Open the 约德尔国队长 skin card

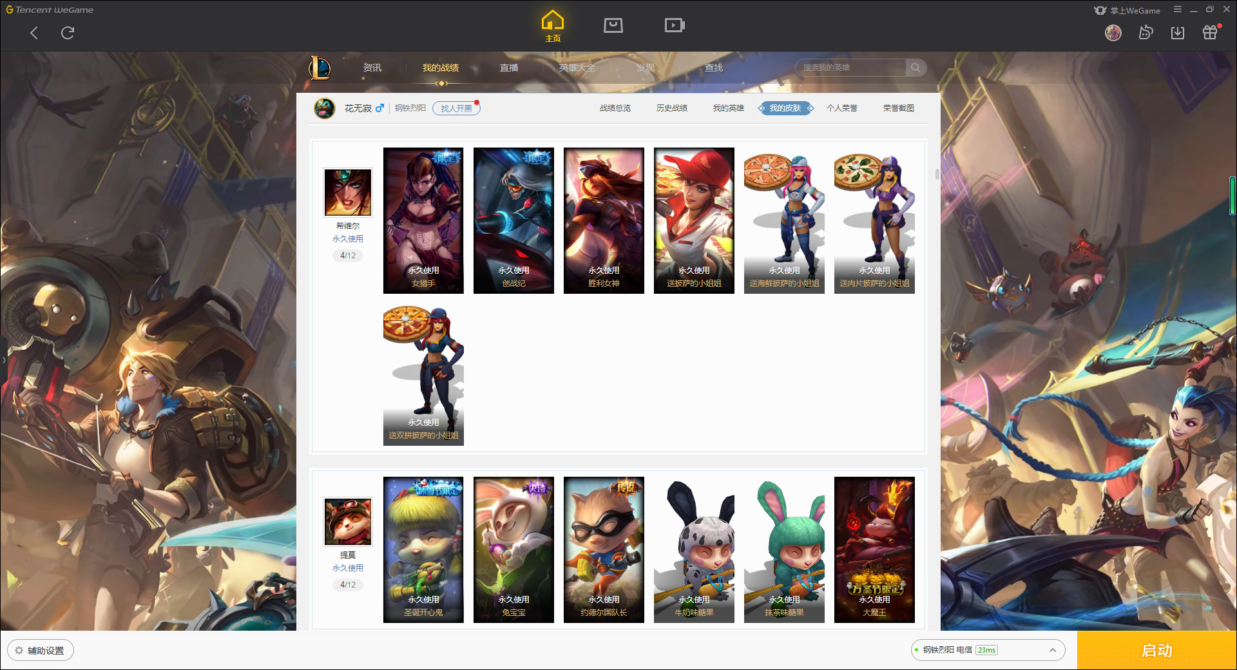tap(604, 550)
